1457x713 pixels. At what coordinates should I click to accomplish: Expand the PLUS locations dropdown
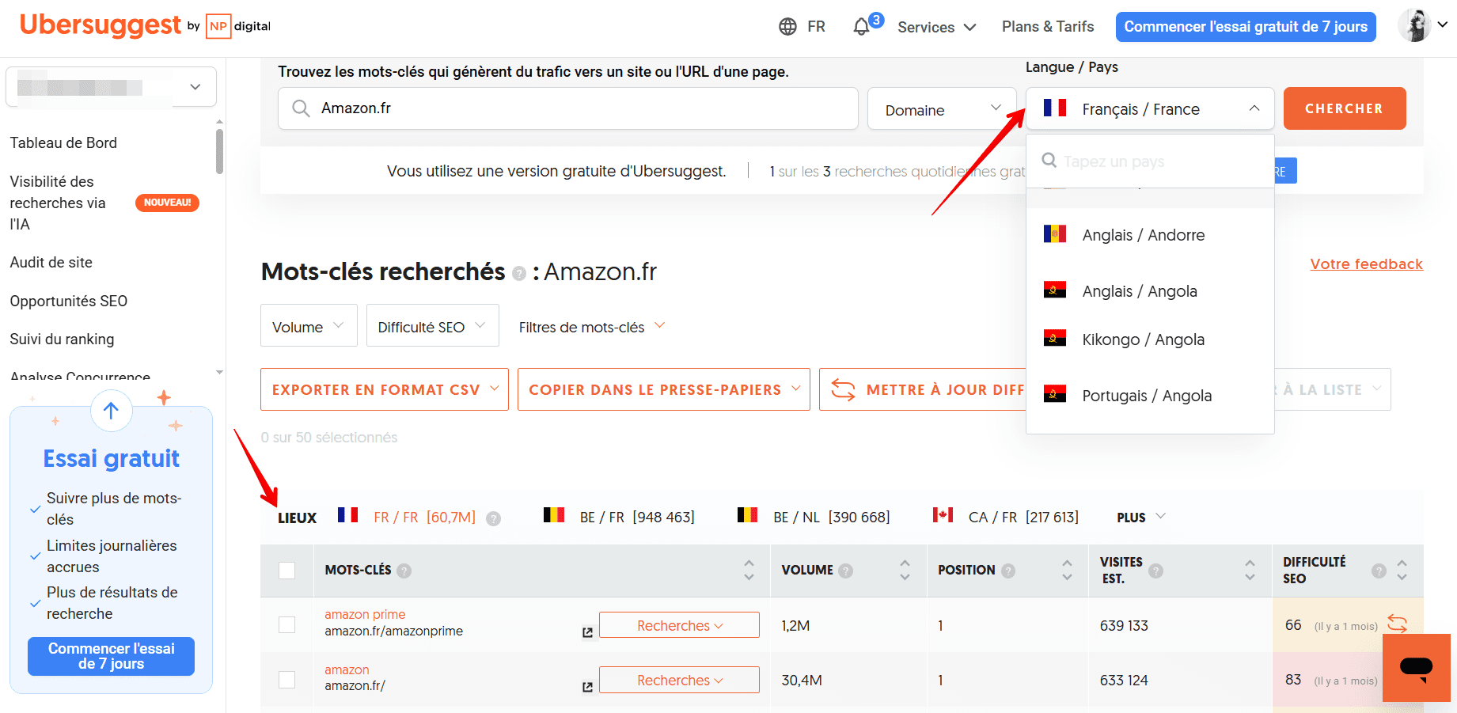tap(1139, 517)
